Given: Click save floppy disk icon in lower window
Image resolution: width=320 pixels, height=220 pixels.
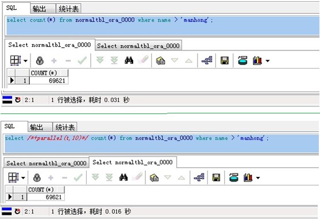Looking at the screenshot, I should (216, 178).
